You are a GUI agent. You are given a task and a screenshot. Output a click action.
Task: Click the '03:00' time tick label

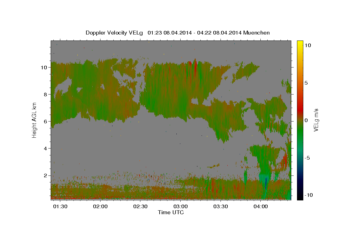(180, 206)
